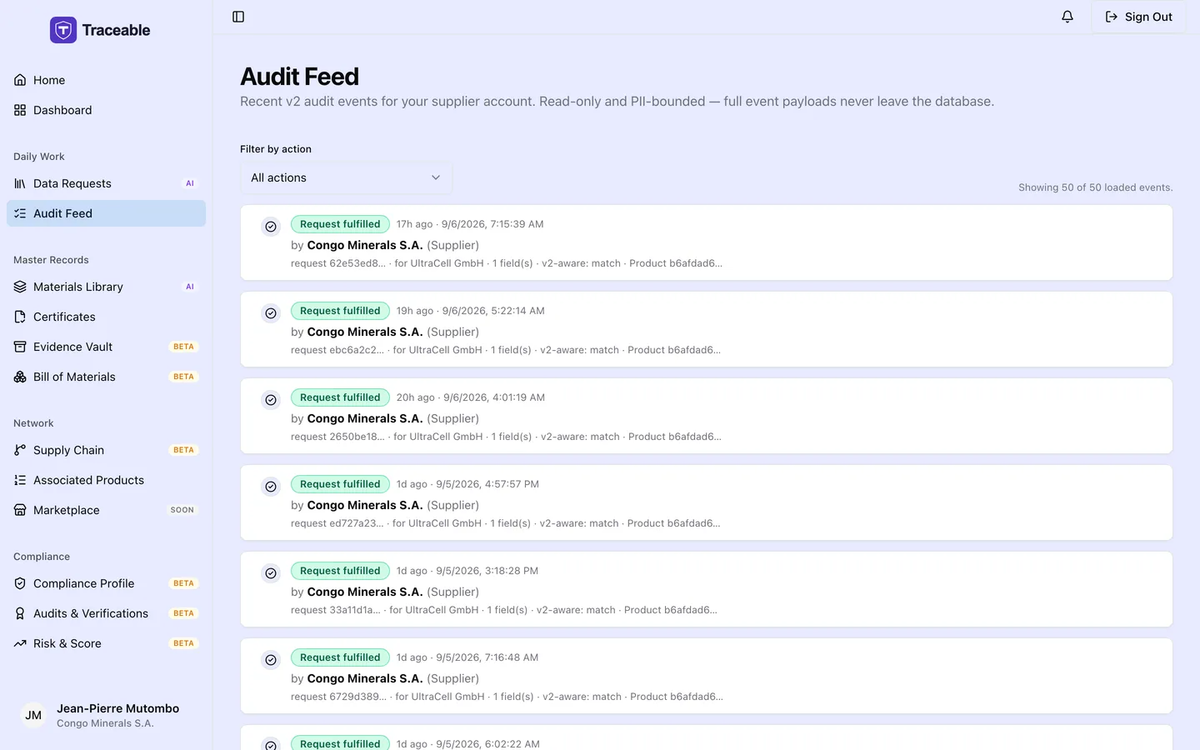Click the Bill of Materials icon
This screenshot has height=750, width=1200.
(x=20, y=377)
